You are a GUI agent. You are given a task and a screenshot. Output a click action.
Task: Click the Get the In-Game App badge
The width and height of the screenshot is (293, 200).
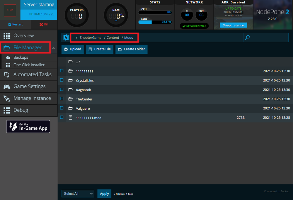28,127
